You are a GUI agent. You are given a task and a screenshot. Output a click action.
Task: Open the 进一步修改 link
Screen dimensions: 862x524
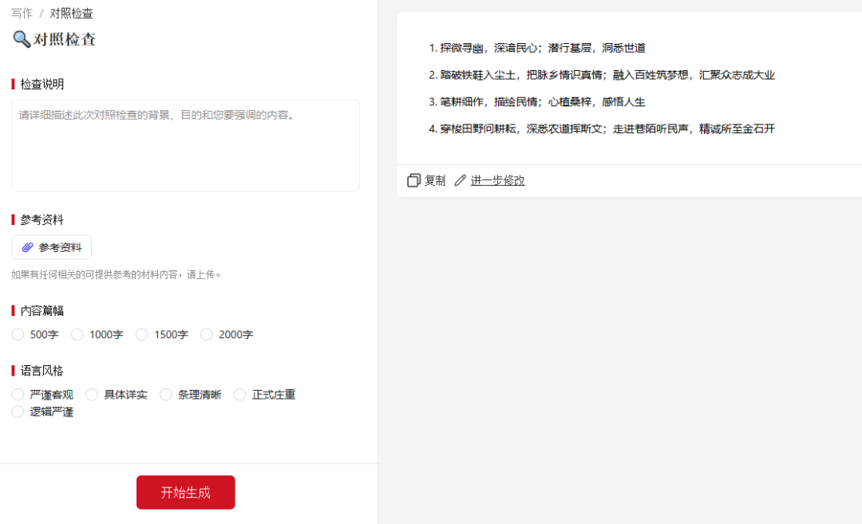[496, 180]
